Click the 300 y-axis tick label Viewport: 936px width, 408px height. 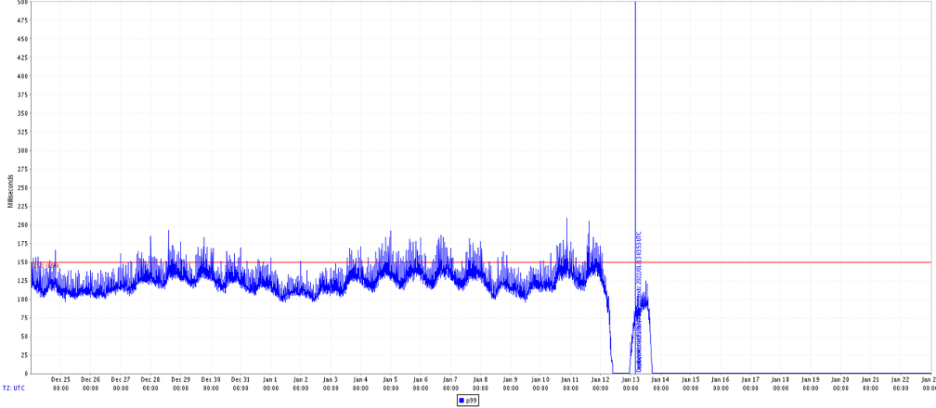pos(22,150)
